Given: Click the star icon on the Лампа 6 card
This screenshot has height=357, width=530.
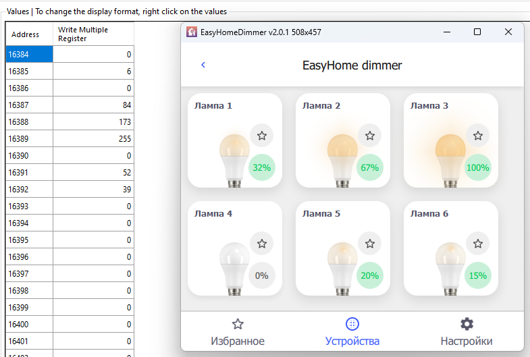Looking at the screenshot, I should (x=478, y=244).
